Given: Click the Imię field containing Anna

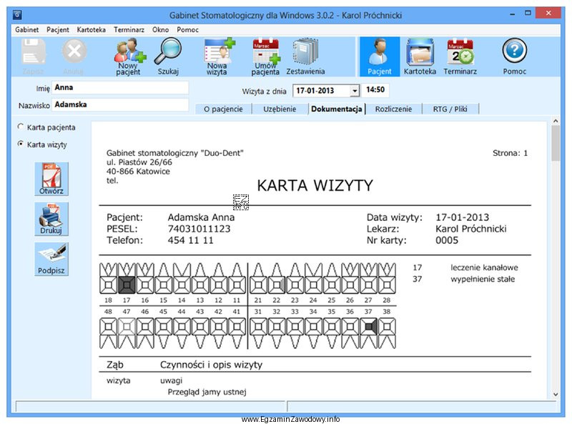Looking at the screenshot, I should pyautogui.click(x=120, y=87).
